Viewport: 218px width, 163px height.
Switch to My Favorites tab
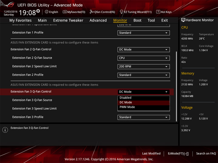point(21,21)
